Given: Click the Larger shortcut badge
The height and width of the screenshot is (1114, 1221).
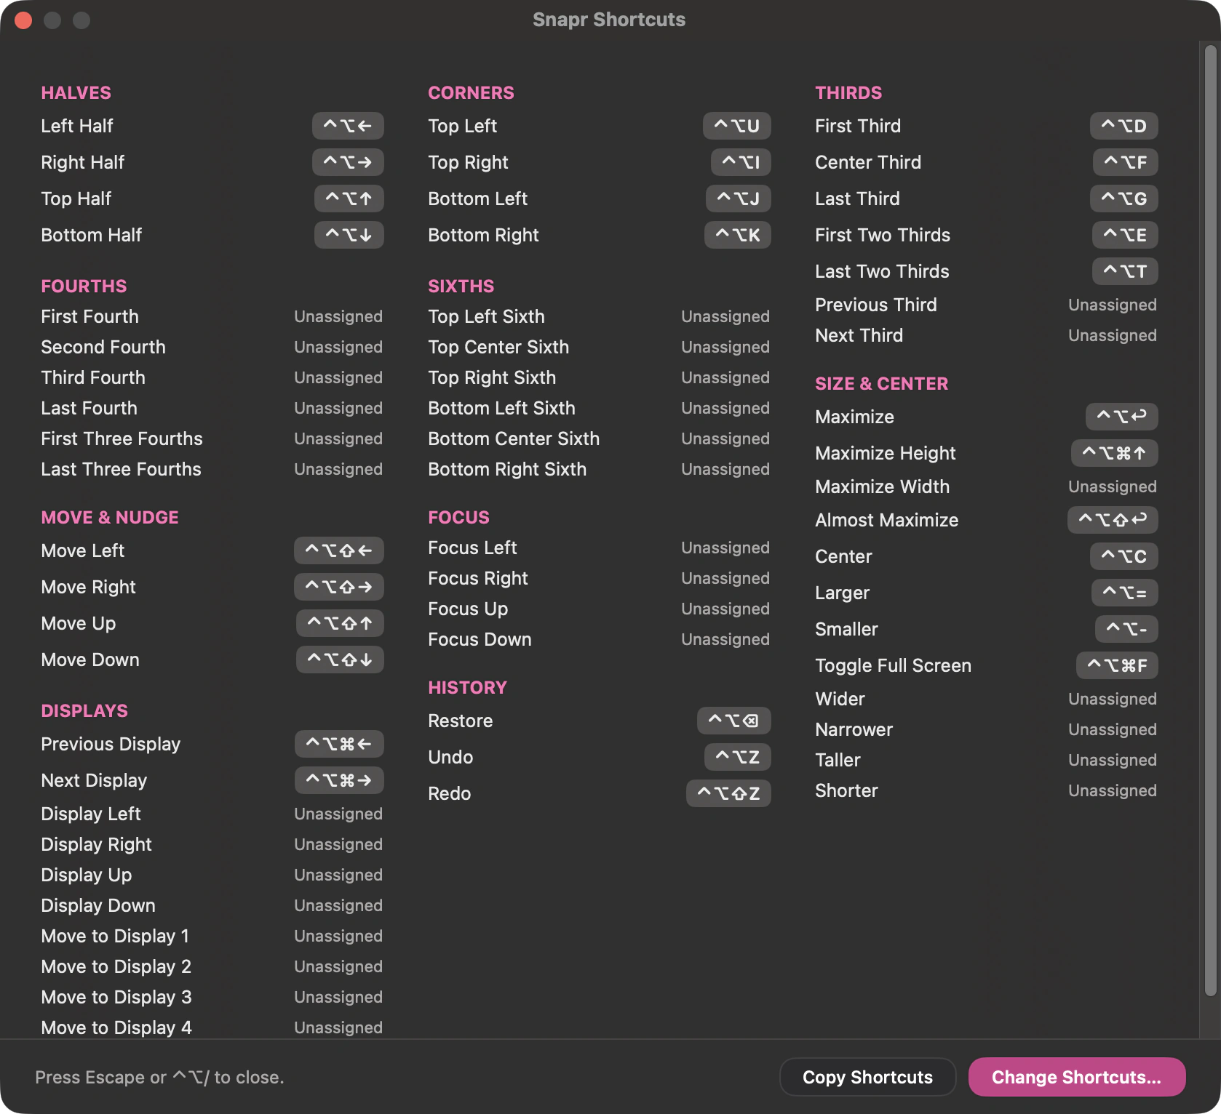Looking at the screenshot, I should [1124, 593].
